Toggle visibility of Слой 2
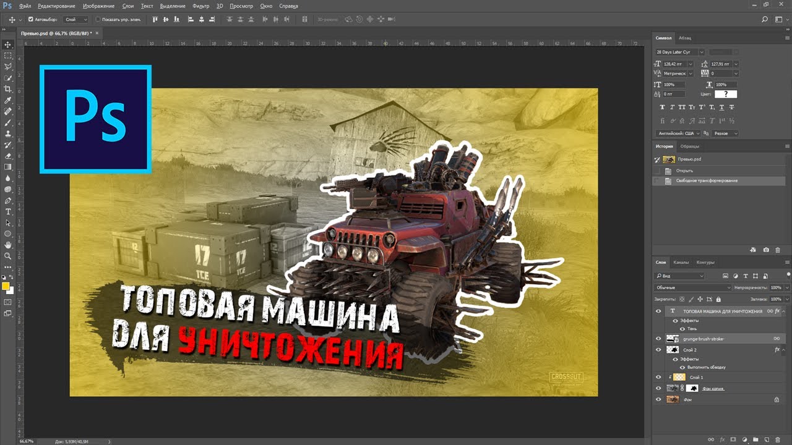Viewport: 792px width, 445px height. [658, 350]
